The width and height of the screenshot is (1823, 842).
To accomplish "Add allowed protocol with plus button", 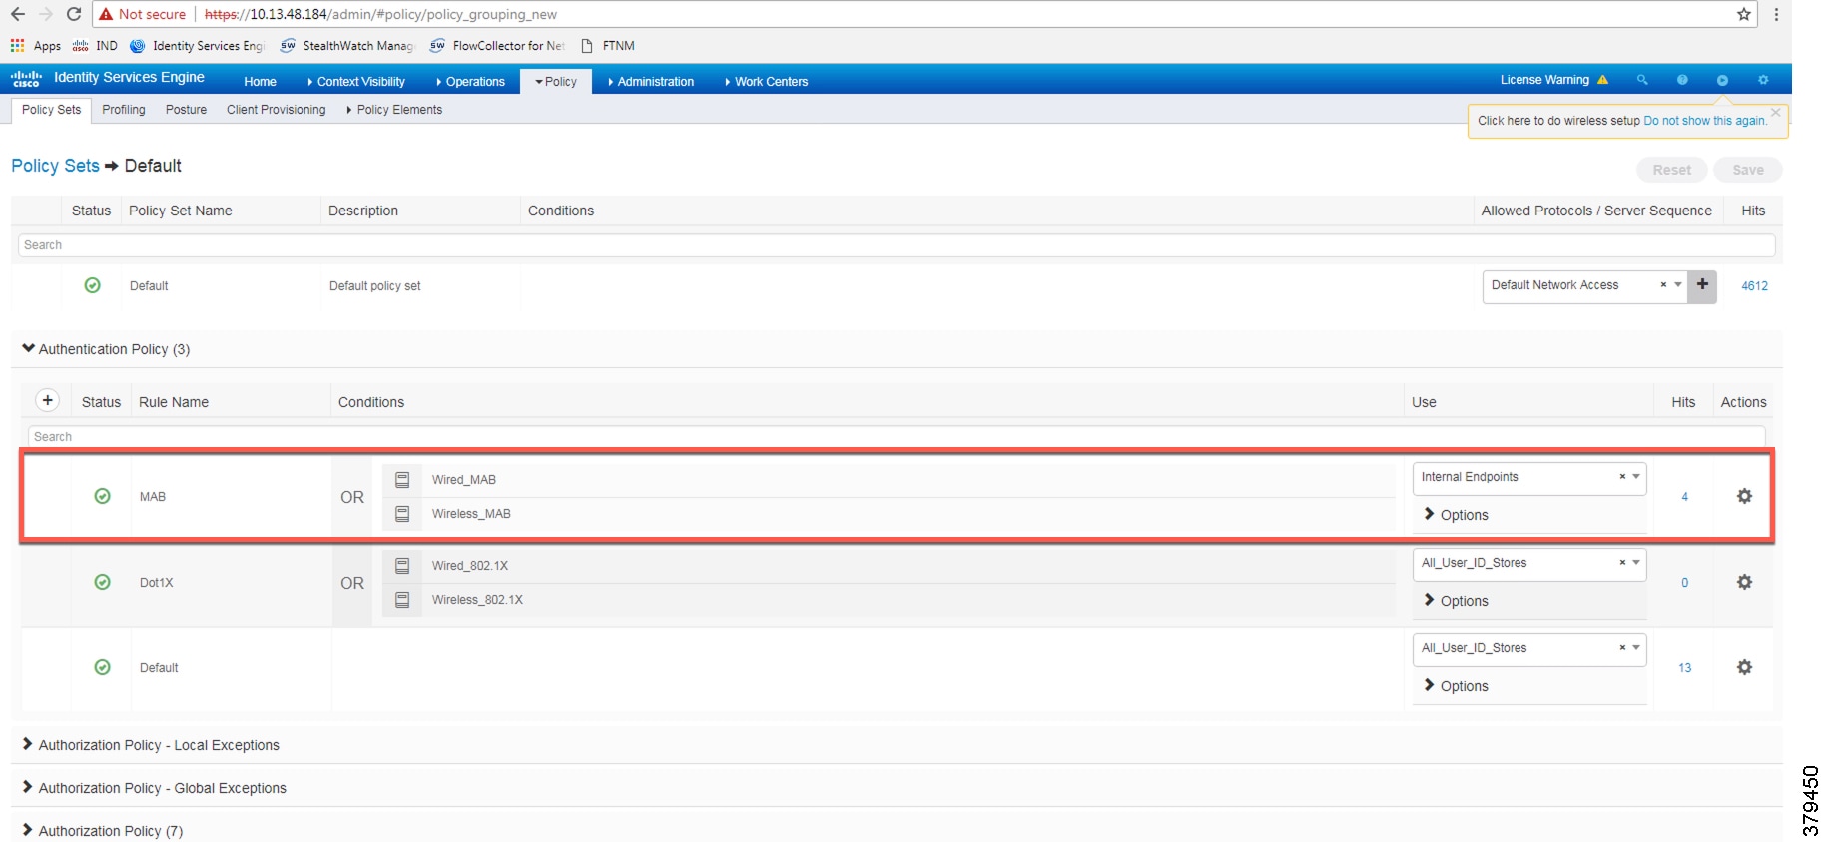I will tap(1702, 285).
